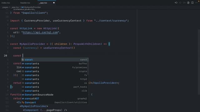Click the "../context/currency" path string
Viewport: 200px width, 112px height.
pyautogui.click(x=111, y=21)
